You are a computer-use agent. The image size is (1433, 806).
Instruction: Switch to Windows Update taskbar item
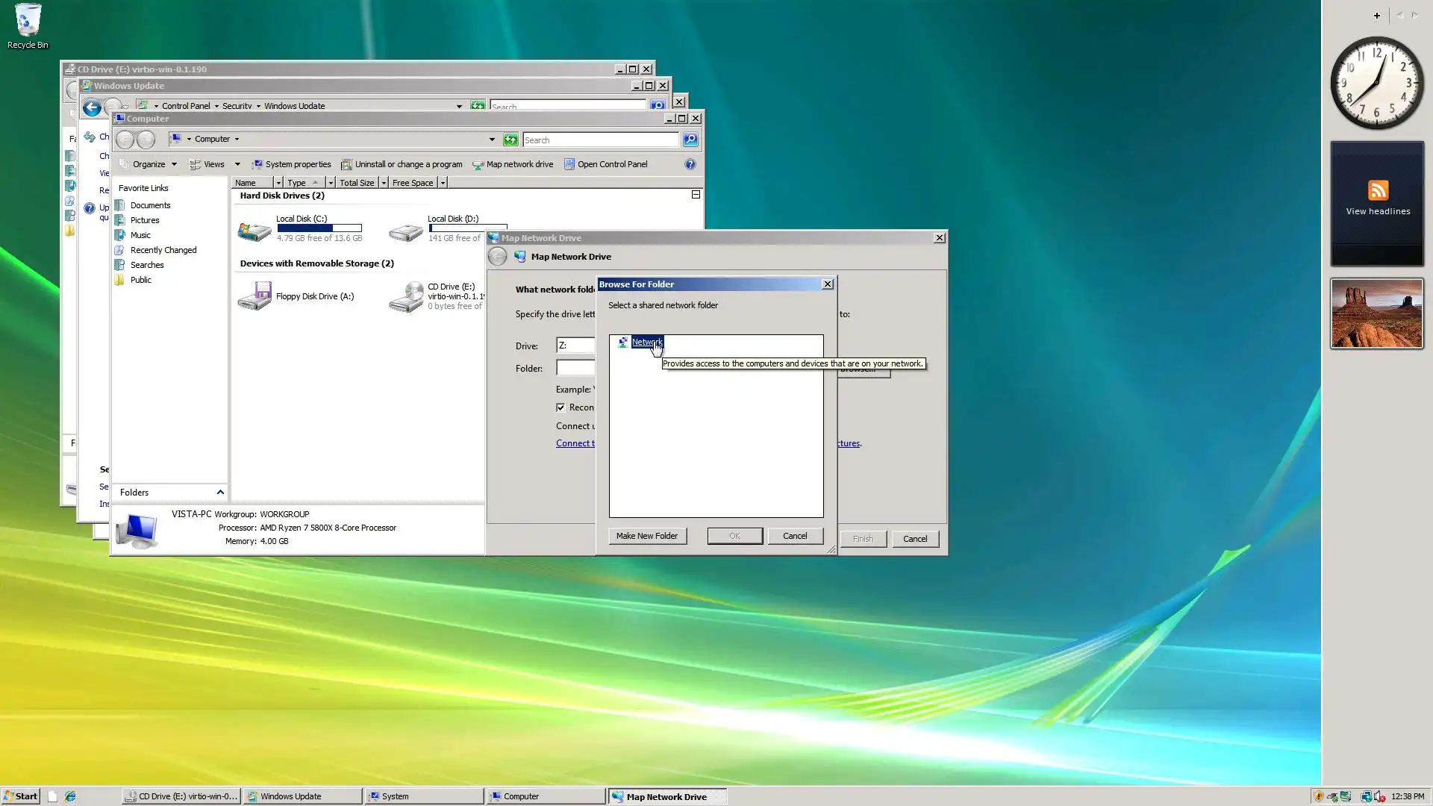pyautogui.click(x=302, y=796)
